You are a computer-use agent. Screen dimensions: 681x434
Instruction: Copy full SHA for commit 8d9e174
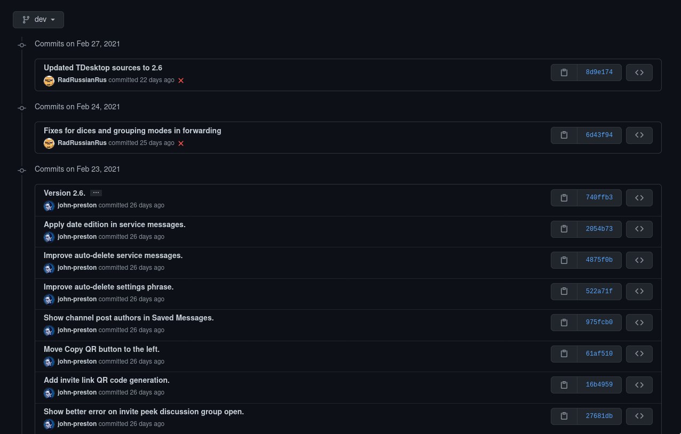coord(564,73)
